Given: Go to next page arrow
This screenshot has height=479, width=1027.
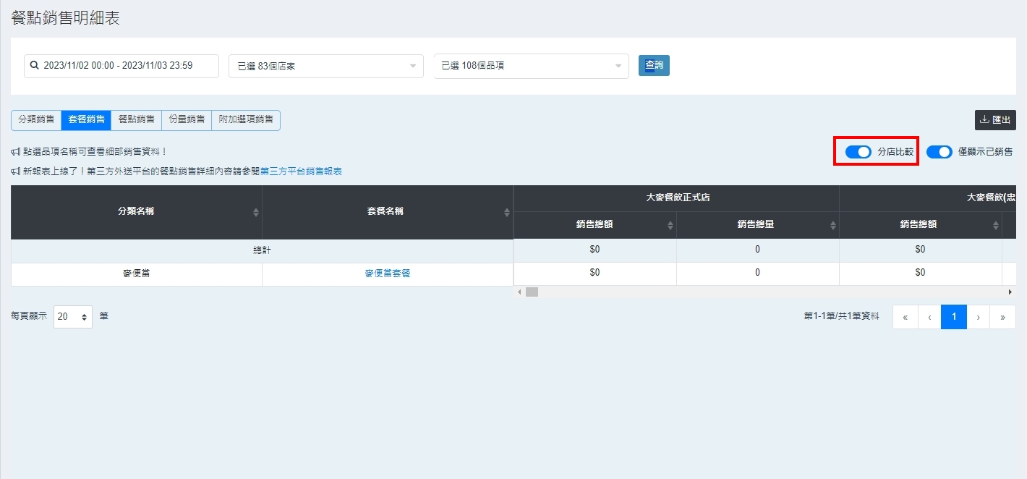Looking at the screenshot, I should pos(979,317).
